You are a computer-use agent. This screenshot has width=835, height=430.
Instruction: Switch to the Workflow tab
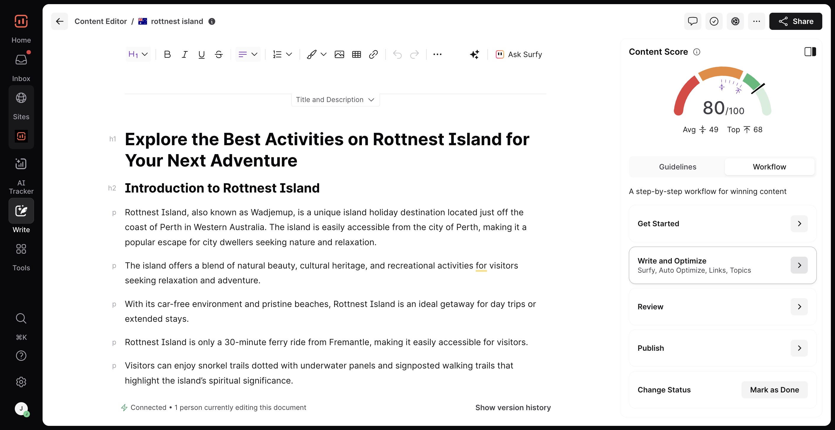click(769, 167)
